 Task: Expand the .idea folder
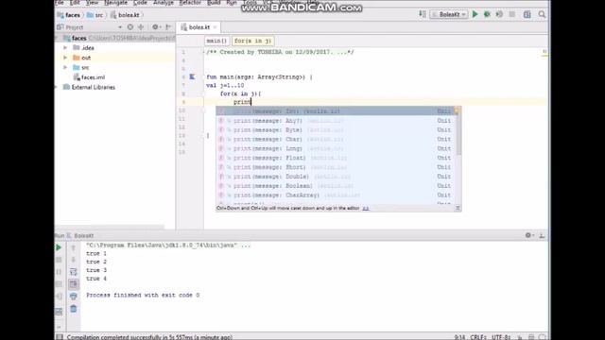[65, 47]
